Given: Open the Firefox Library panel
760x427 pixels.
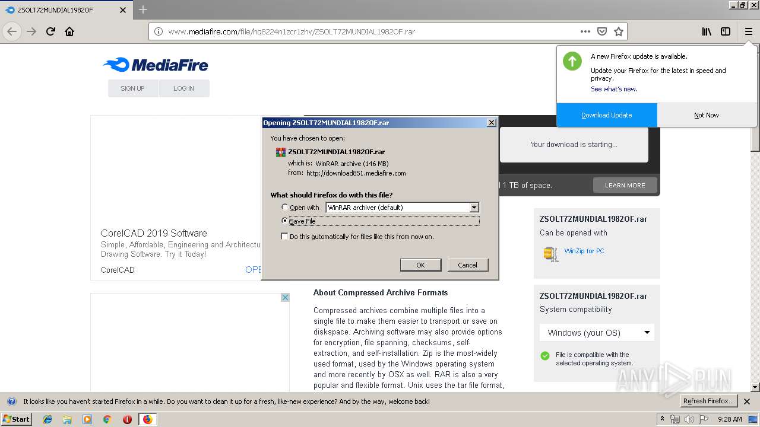Looking at the screenshot, I should coord(707,31).
